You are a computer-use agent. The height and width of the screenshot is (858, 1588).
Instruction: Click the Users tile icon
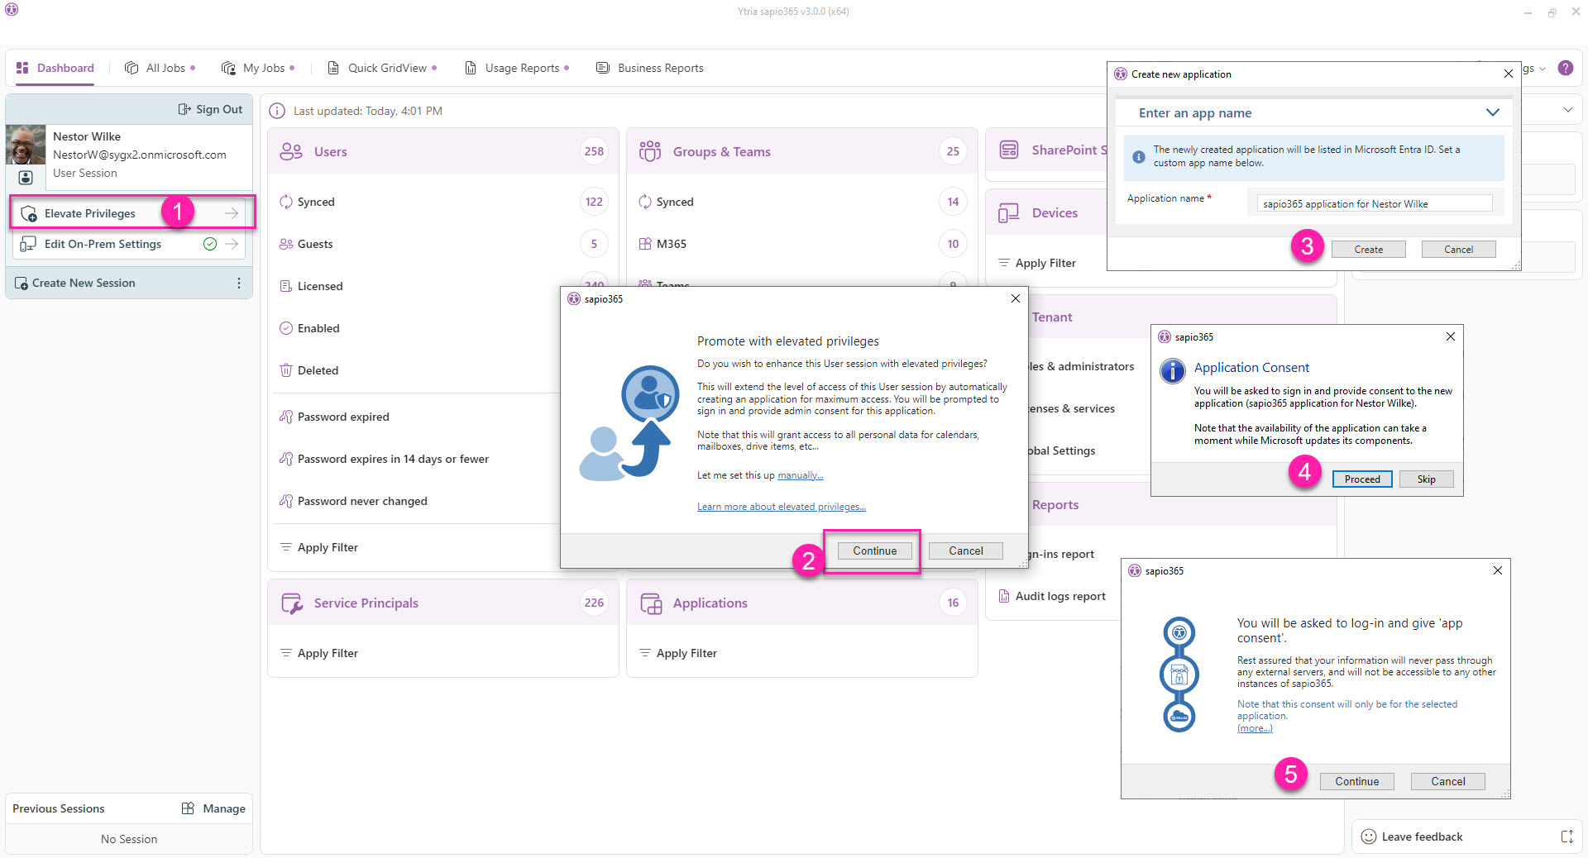(291, 151)
